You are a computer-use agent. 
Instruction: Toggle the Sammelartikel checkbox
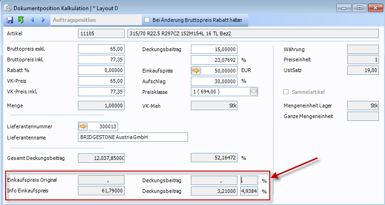click(287, 92)
